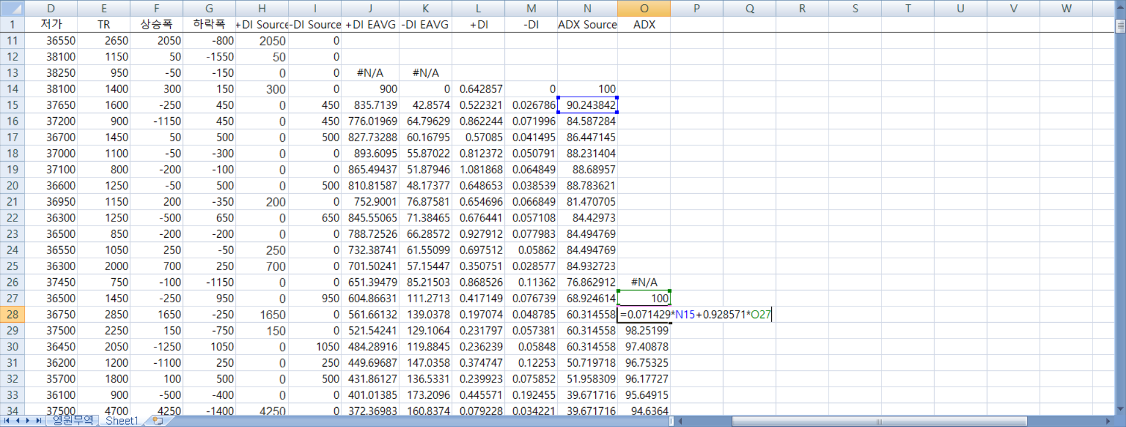Click the 95.64915 ADX value
1126x427 pixels.
(x=644, y=395)
